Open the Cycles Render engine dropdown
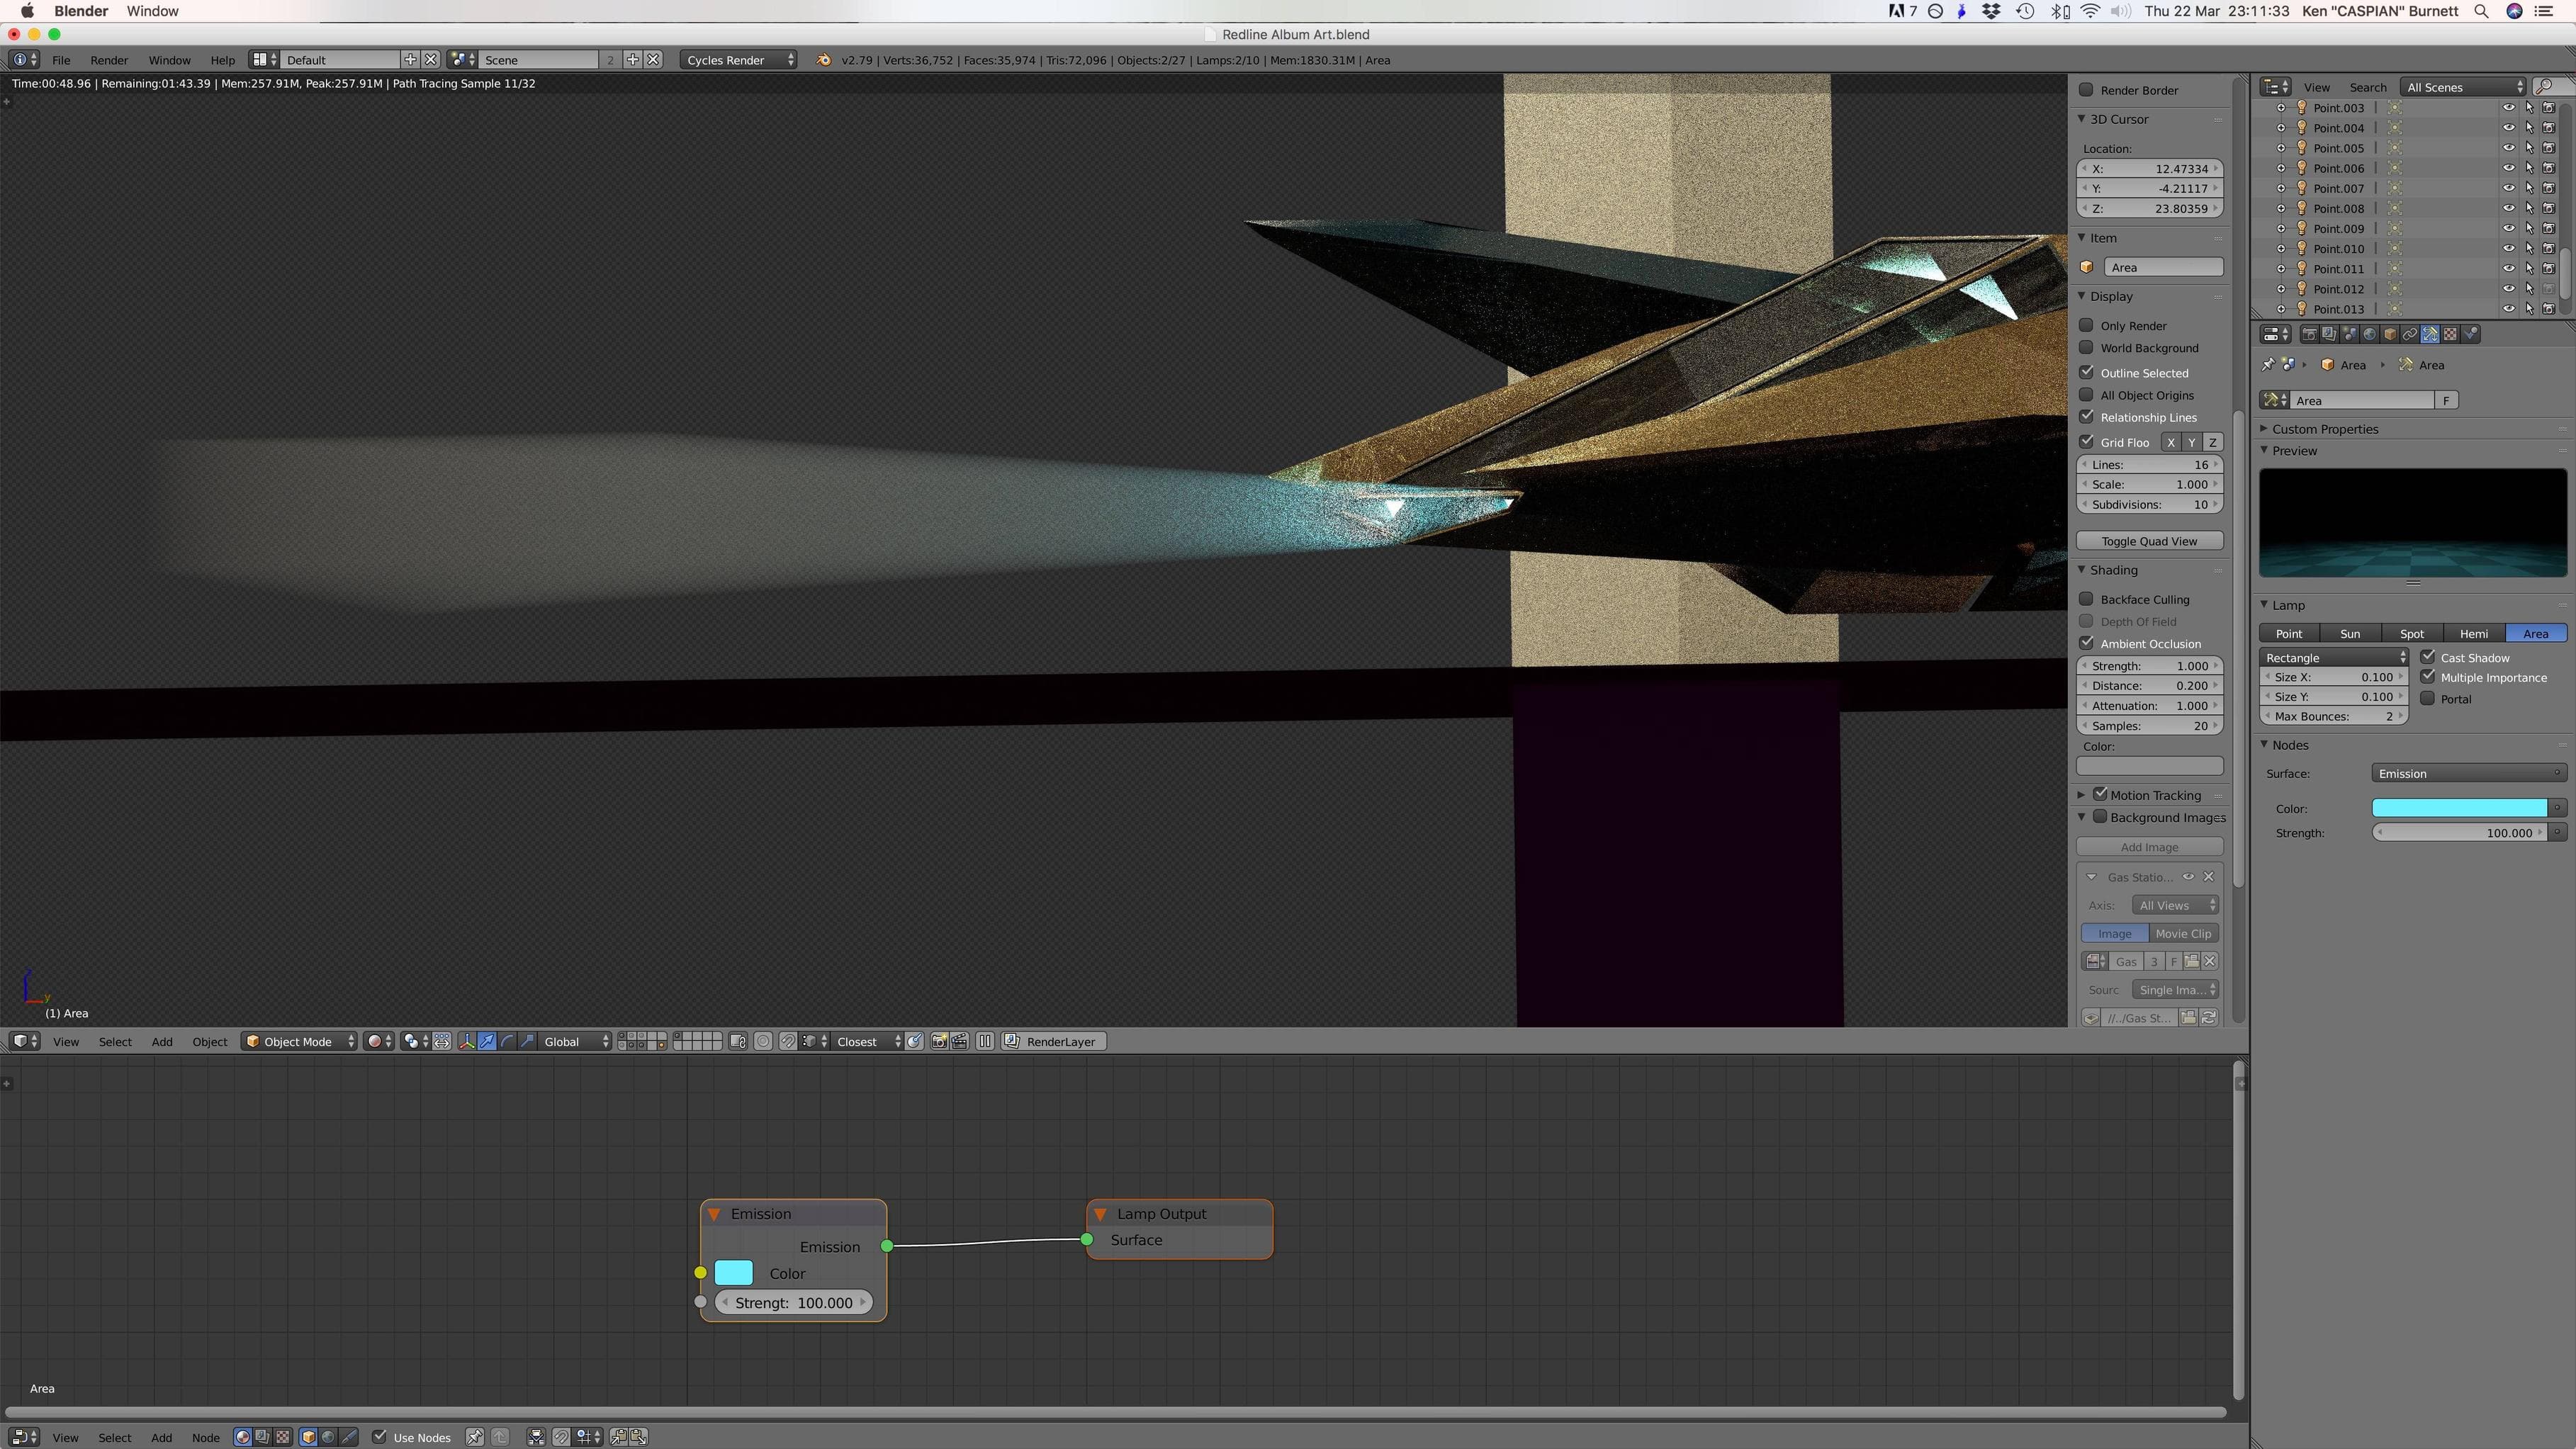Viewport: 2576px width, 1449px height. (739, 60)
